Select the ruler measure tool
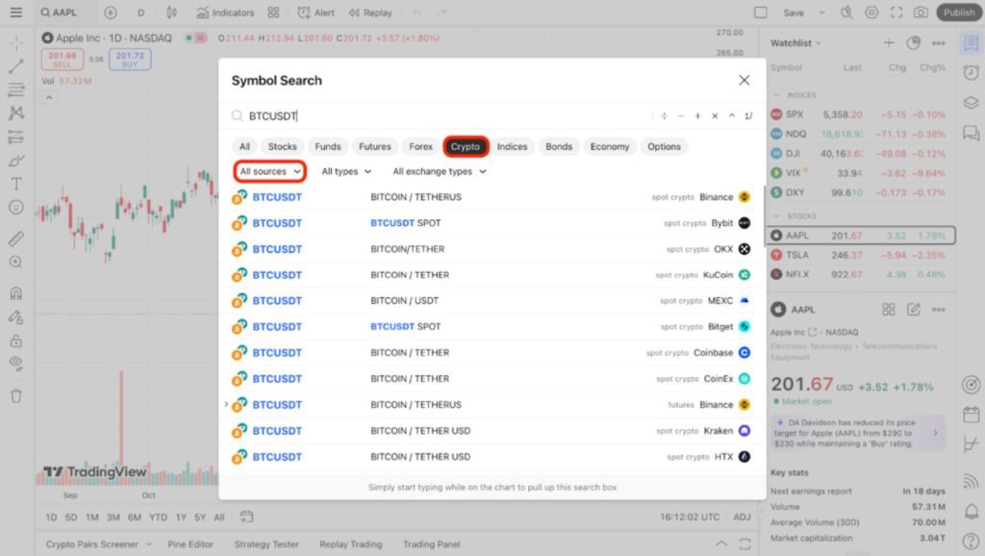985x556 pixels. (16, 239)
